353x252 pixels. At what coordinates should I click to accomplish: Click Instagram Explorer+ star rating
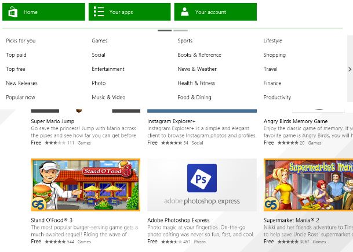click(x=172, y=143)
